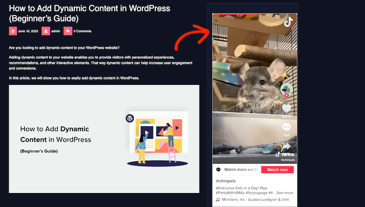The height and width of the screenshot is (207, 365).
Task: Expand the caption with See more
Action: coord(285,193)
